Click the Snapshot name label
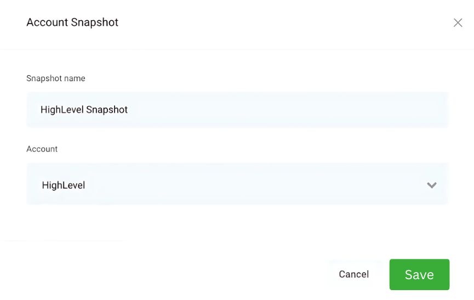This screenshot has width=474, height=300. coord(56,78)
